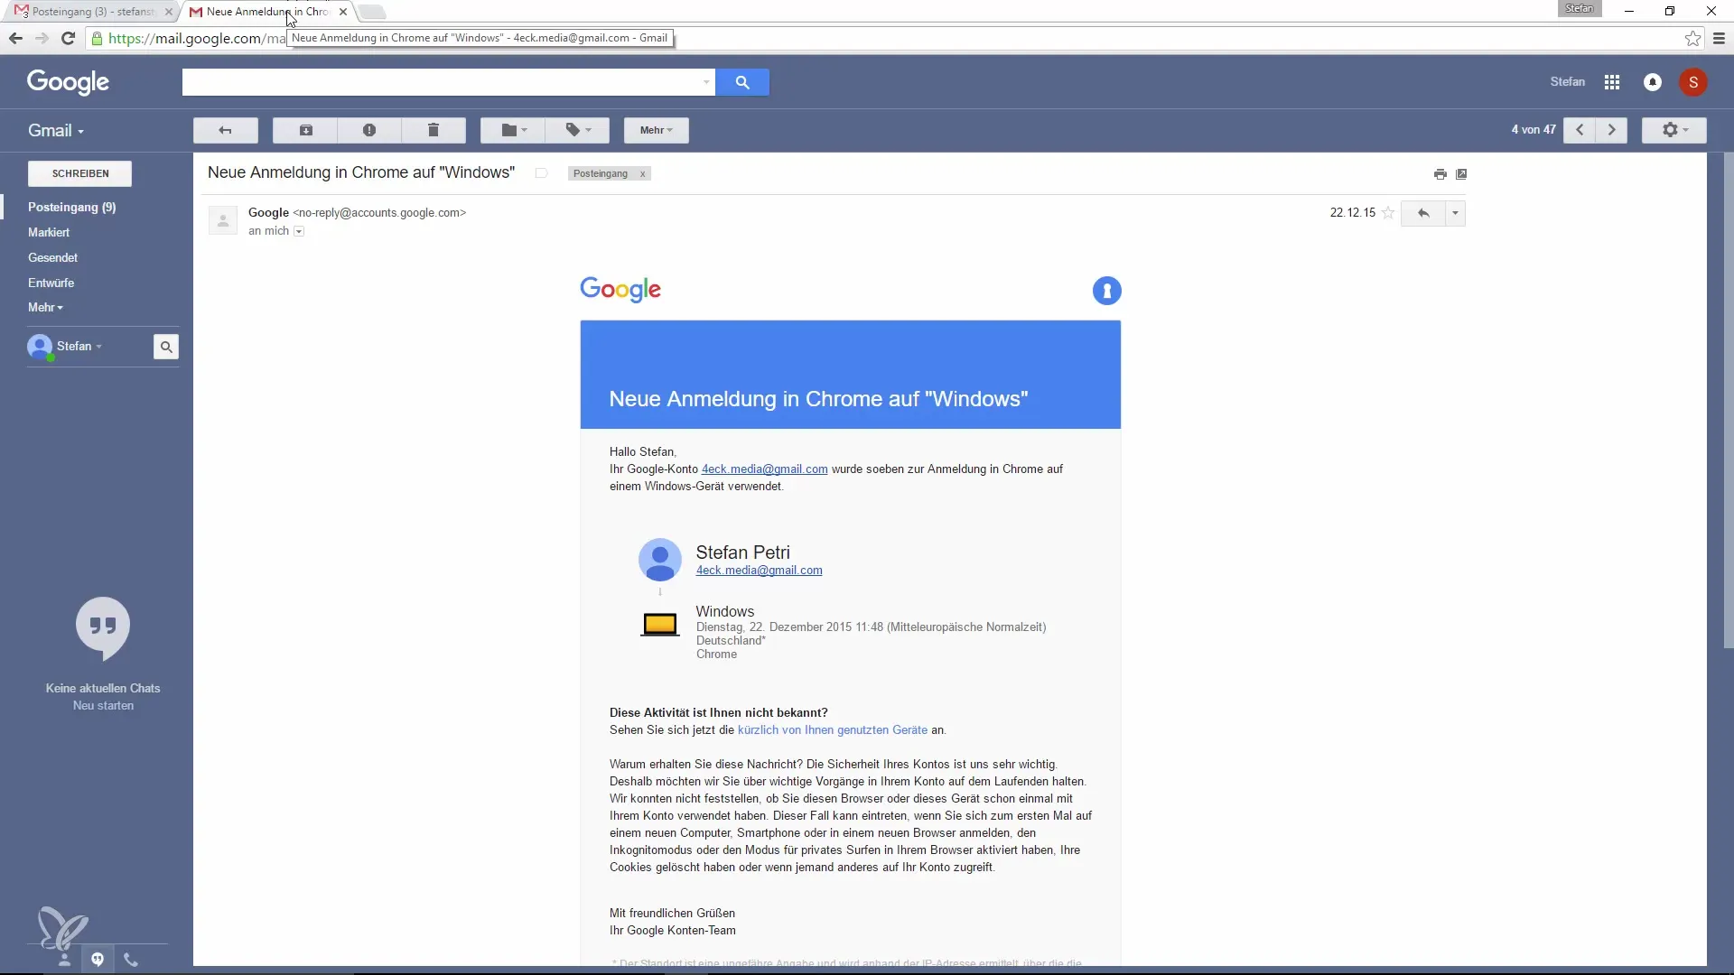
Task: Remove the Posteingang label
Action: [x=642, y=174]
